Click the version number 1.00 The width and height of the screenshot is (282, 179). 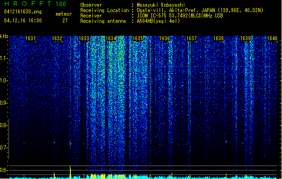tap(61, 4)
